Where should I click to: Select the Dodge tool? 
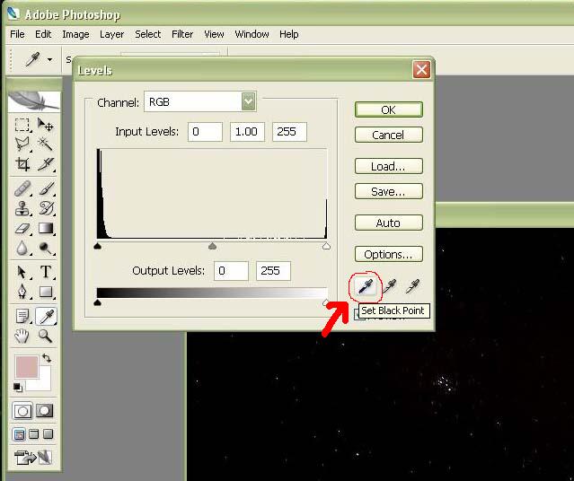point(46,248)
